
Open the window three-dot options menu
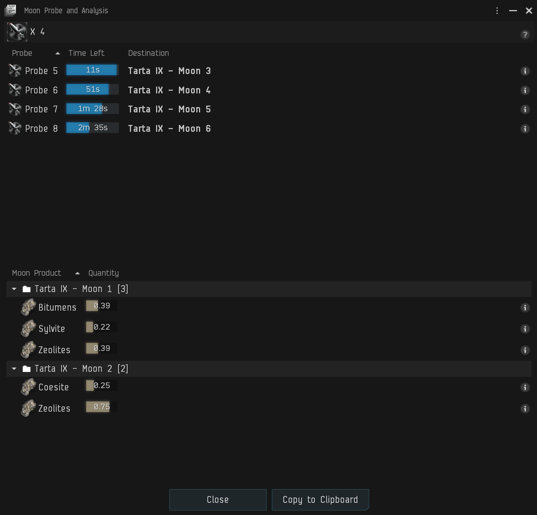click(497, 11)
